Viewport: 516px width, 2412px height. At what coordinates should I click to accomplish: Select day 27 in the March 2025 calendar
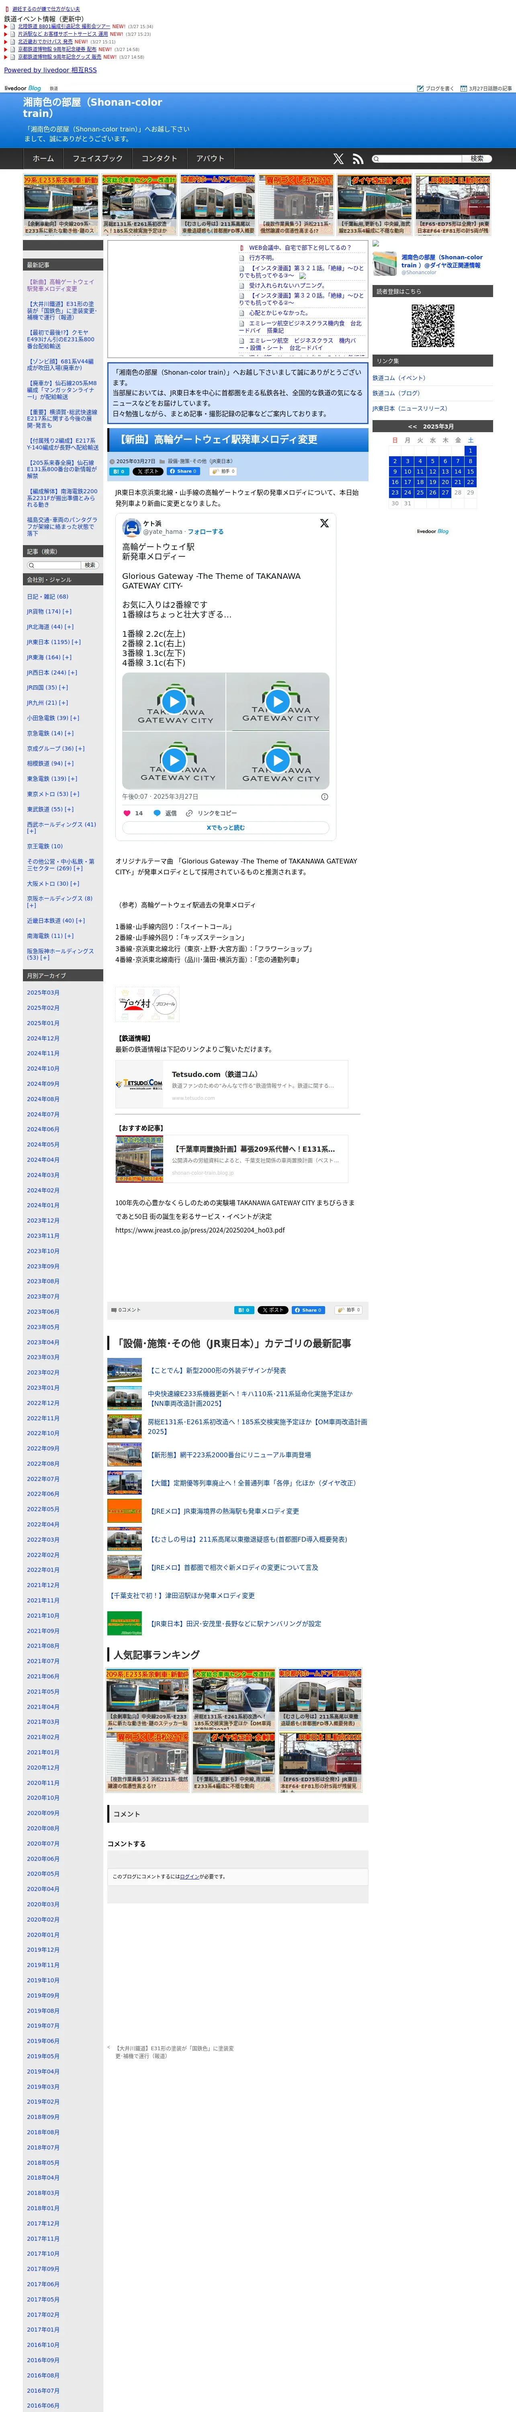click(445, 492)
